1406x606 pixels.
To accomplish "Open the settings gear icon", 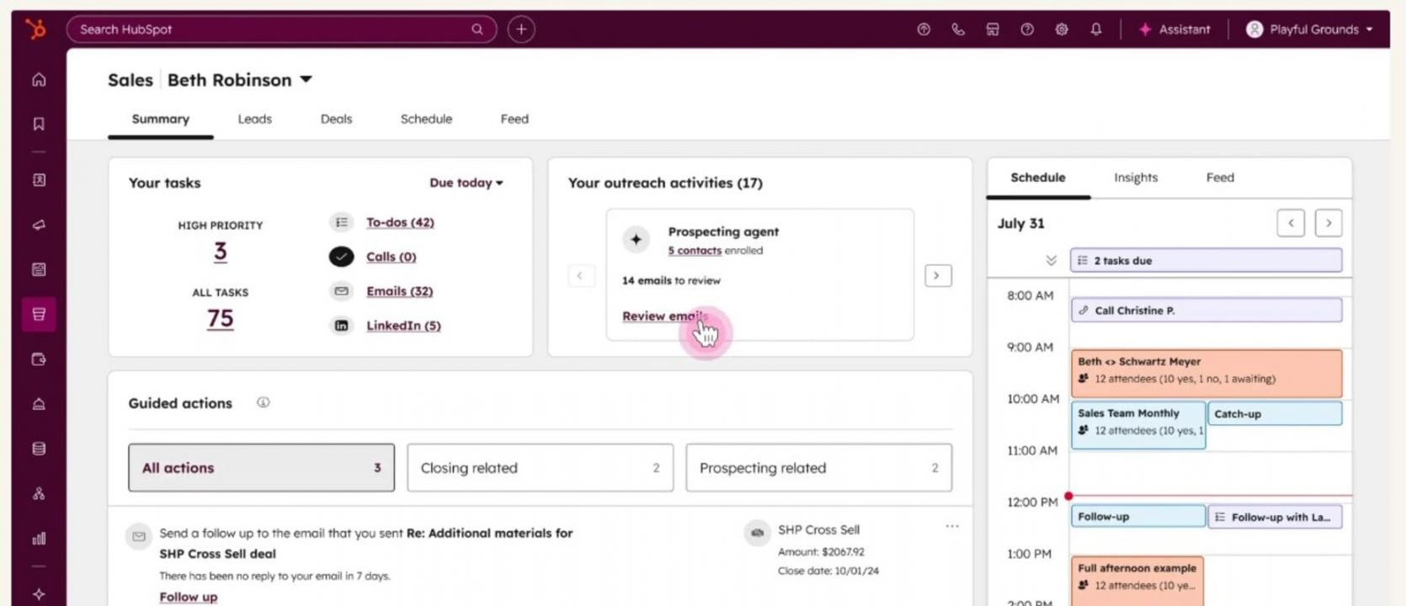I will [1062, 29].
